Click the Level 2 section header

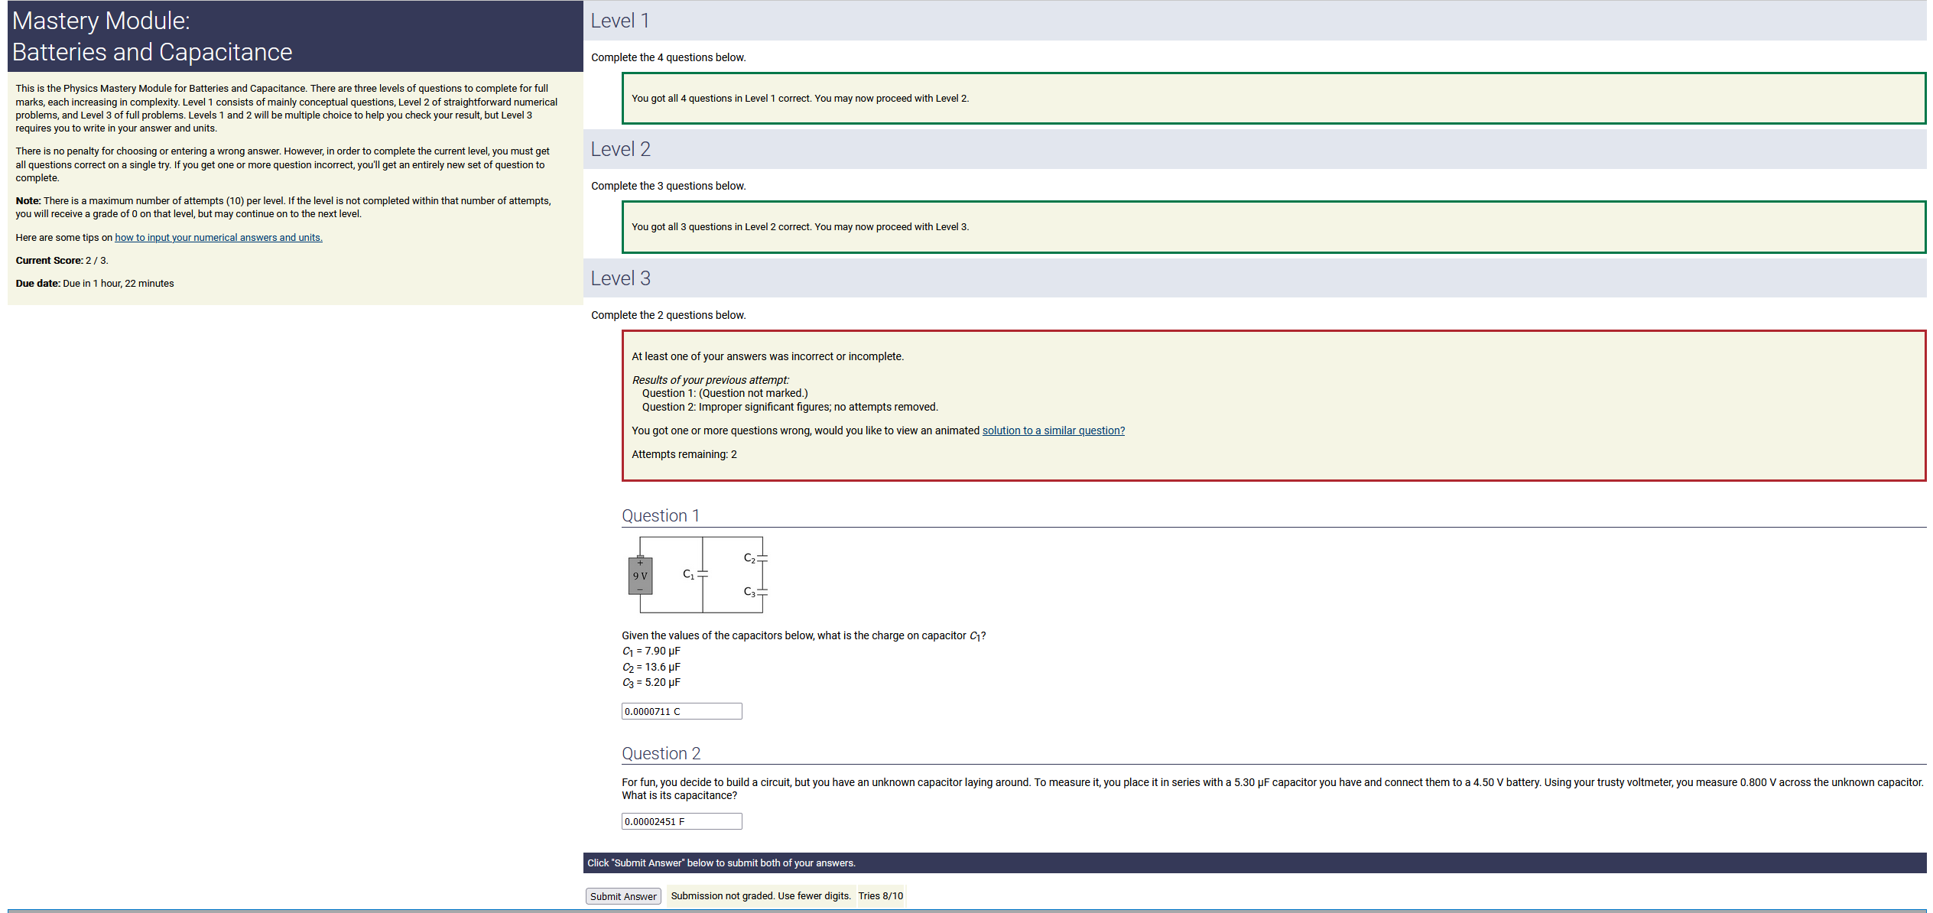620,149
